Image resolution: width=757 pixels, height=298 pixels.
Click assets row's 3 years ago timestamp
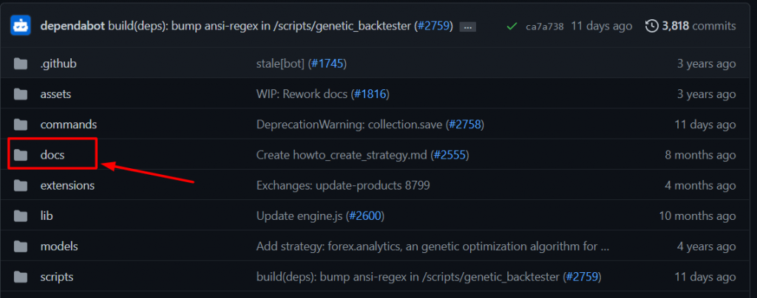point(706,94)
